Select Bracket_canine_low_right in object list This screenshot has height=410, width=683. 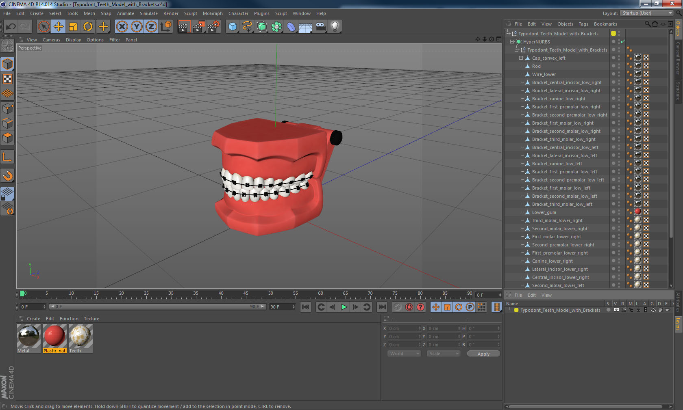click(559, 99)
